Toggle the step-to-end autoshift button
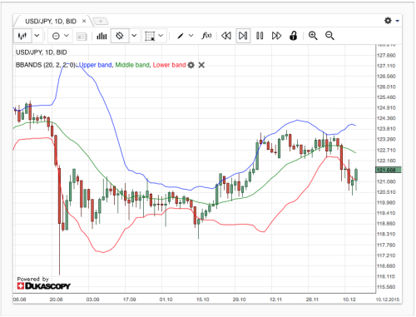416x317 pixels. coord(243,36)
